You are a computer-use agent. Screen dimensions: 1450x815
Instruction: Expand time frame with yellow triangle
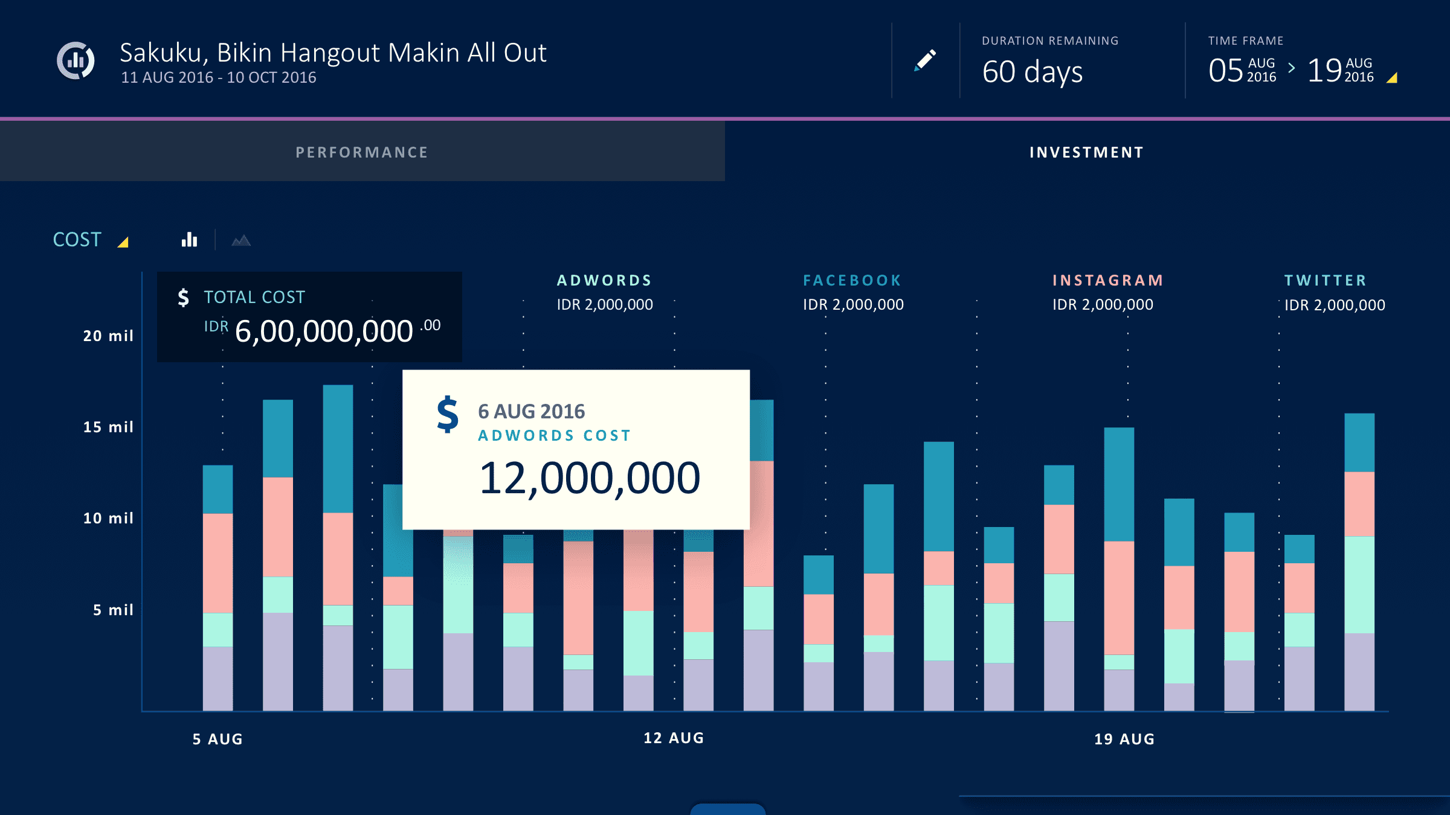[1392, 78]
